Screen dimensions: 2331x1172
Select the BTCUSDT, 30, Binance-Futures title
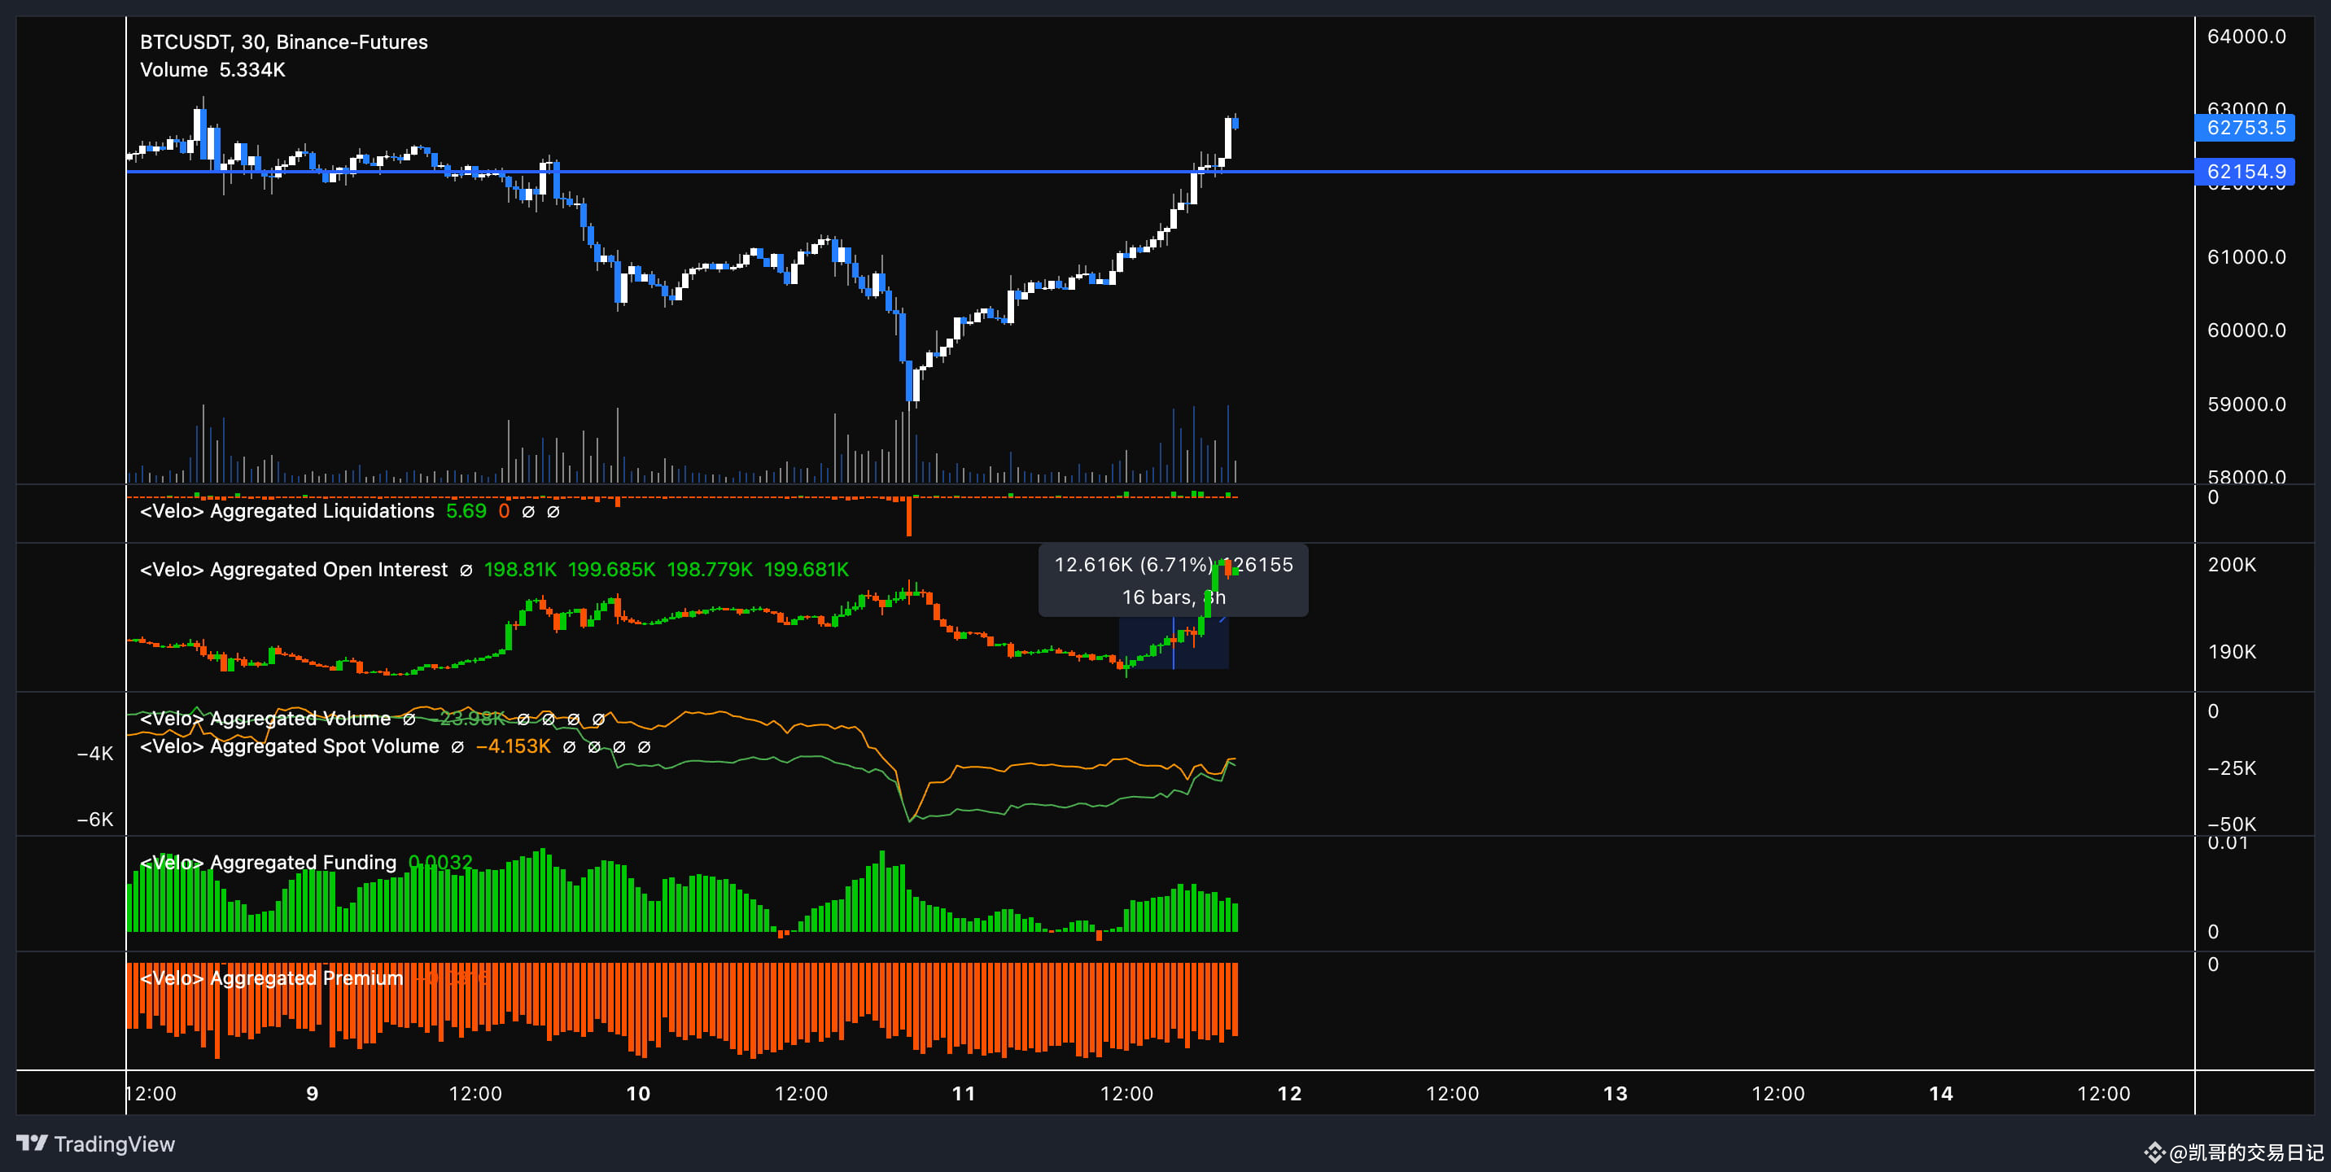283,42
